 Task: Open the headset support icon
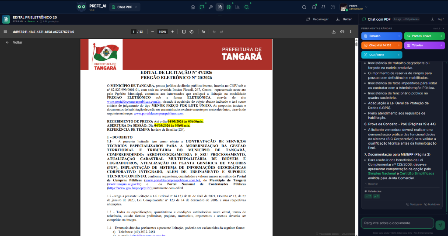314,7
